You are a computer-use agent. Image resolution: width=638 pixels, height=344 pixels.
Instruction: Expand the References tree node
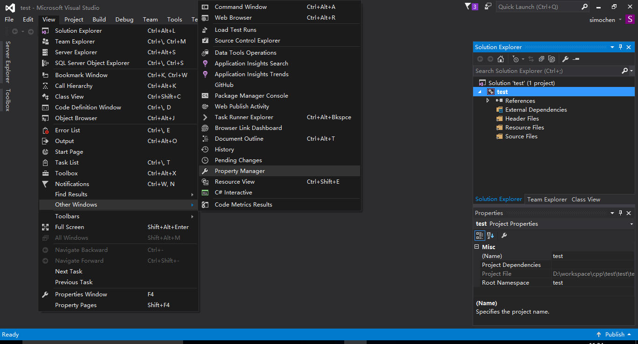coord(488,100)
